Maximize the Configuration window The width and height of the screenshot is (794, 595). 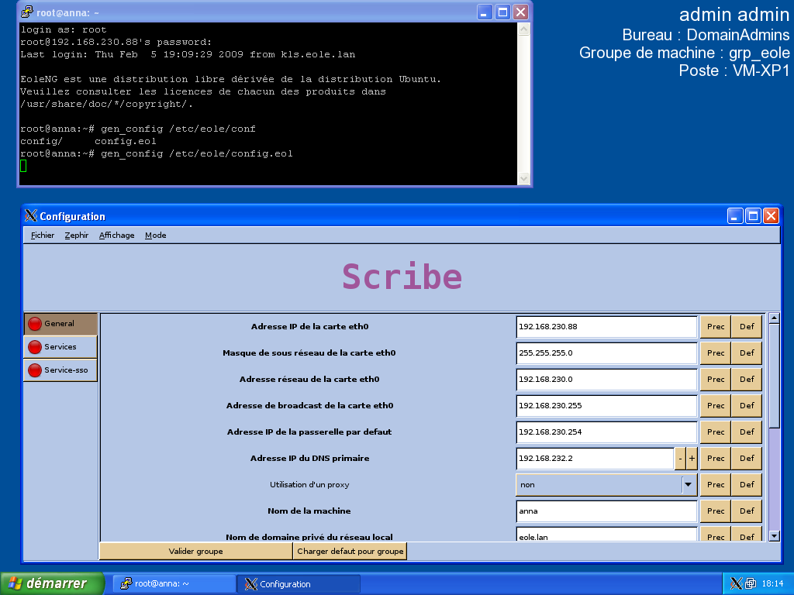pos(753,216)
